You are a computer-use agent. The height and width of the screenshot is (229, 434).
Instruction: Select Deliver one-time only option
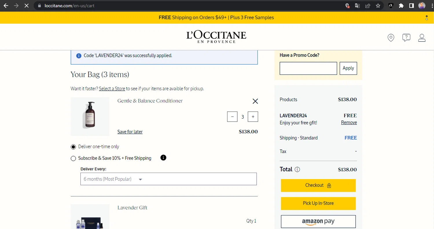(73, 147)
